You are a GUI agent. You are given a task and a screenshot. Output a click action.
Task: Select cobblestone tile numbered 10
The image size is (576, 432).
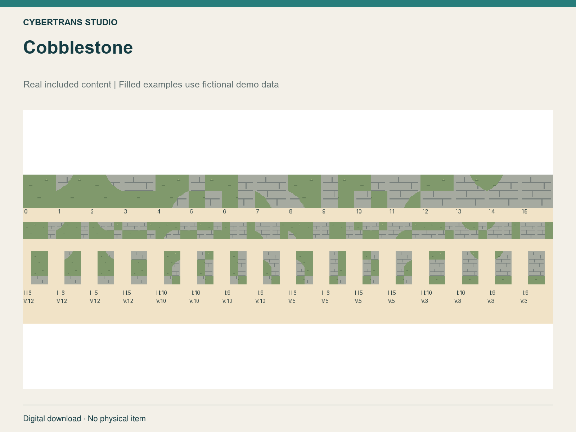[x=371, y=191]
